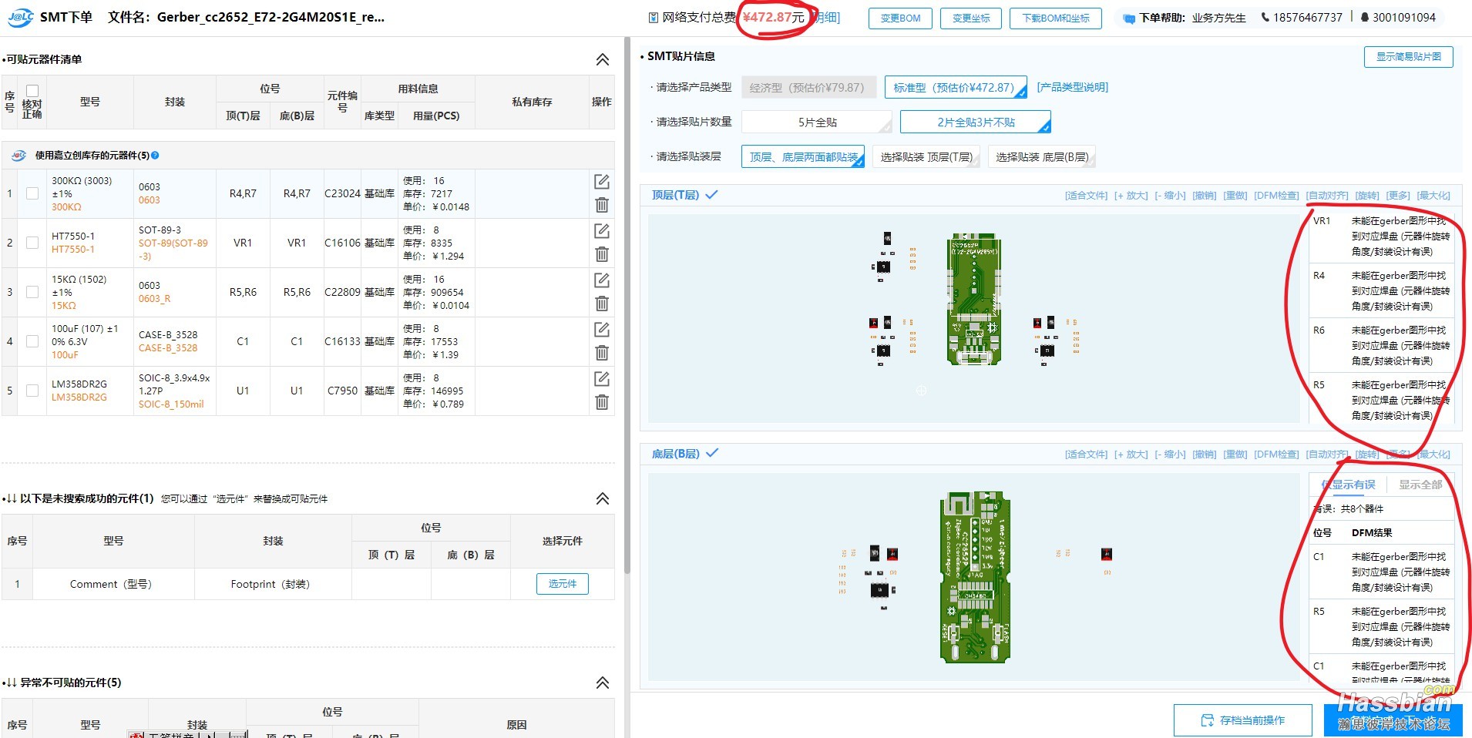This screenshot has width=1472, height=738.
Task: Click 自动对齐 in top layer toolbar
Action: click(x=1327, y=196)
